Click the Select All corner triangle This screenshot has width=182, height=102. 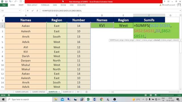(3, 15)
